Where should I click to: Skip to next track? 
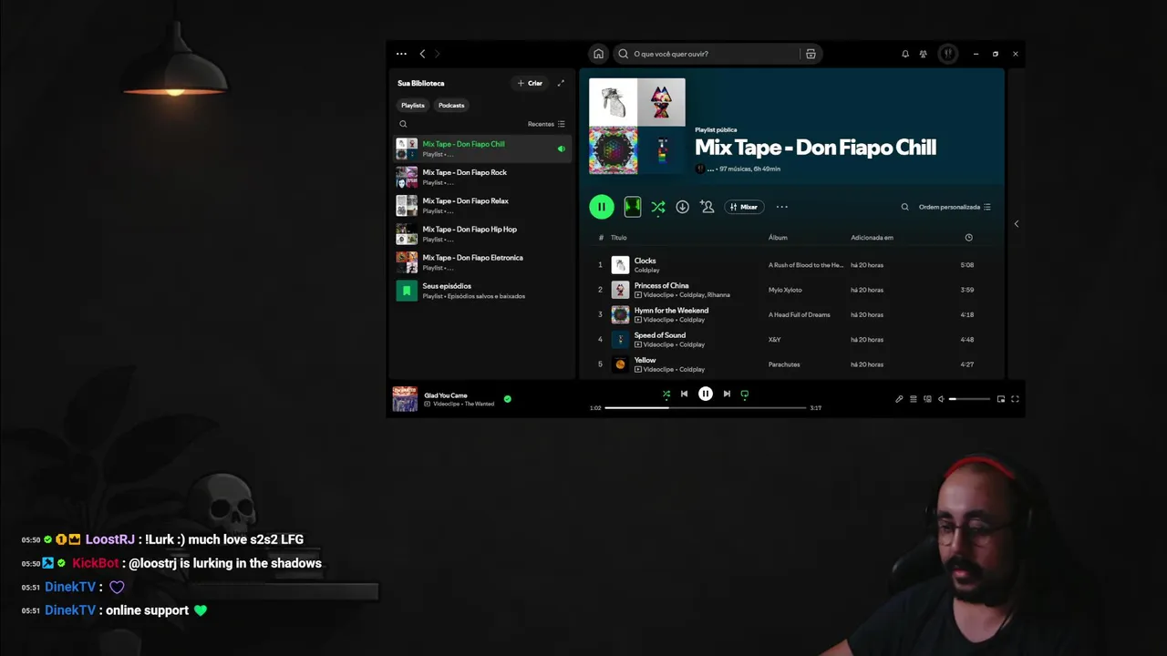(x=727, y=394)
